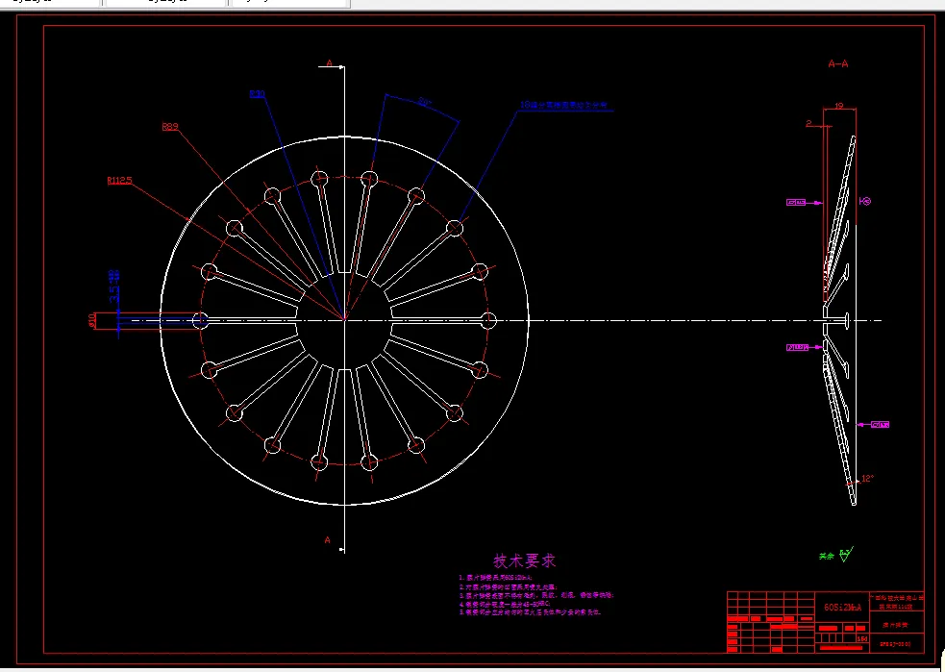Select the R112.5 radius dimension label
Image resolution: width=945 pixels, height=672 pixels.
(x=119, y=180)
